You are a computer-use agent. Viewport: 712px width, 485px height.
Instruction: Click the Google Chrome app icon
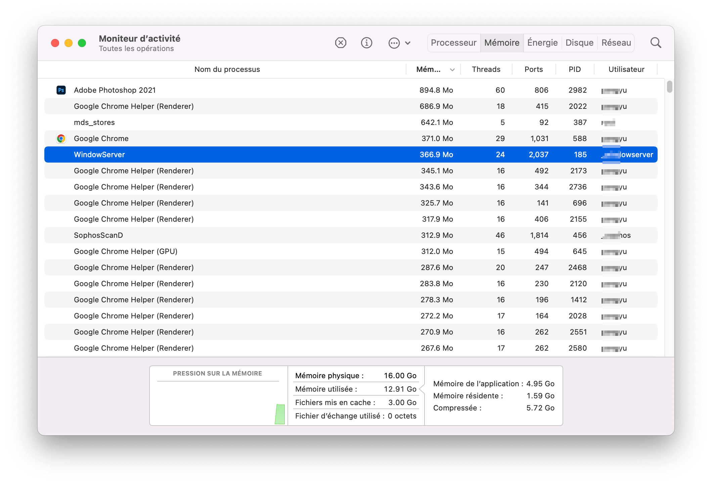pyautogui.click(x=61, y=138)
